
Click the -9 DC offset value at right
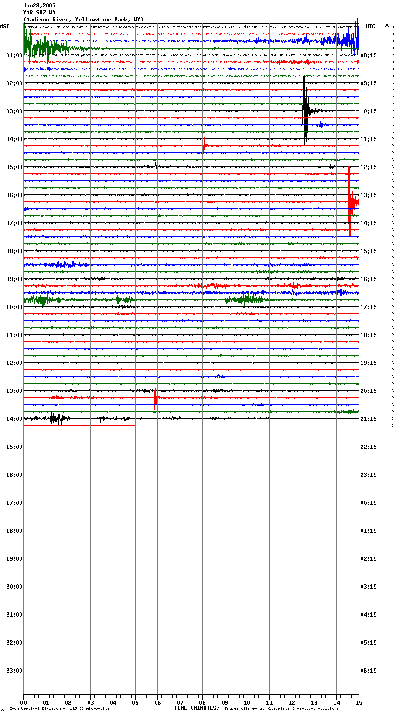(x=391, y=48)
